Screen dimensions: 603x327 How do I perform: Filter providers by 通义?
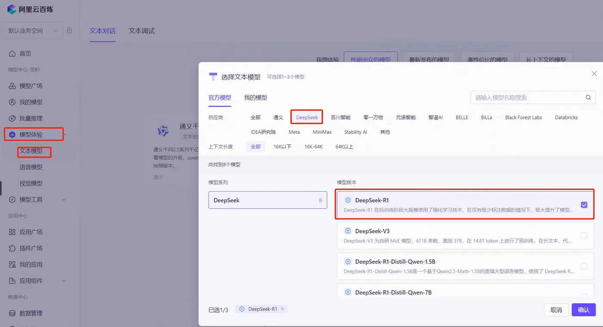click(278, 117)
